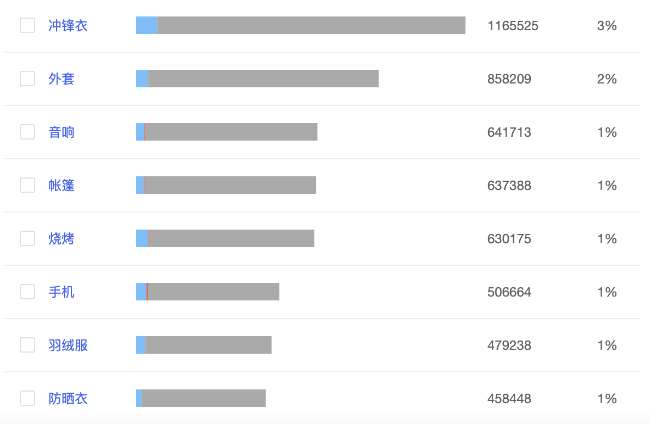Click the progress bar for 冲锋衣

click(301, 25)
